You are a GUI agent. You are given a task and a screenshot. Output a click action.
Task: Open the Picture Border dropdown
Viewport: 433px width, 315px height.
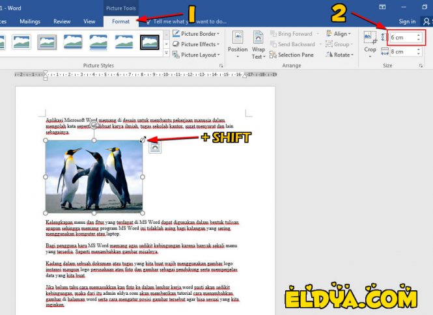[x=196, y=34]
